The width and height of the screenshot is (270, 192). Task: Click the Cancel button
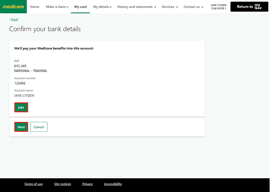tap(39, 127)
